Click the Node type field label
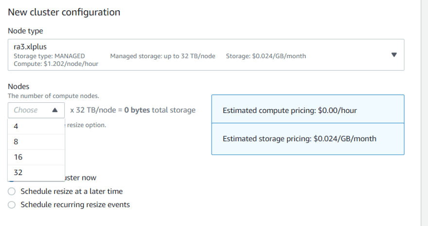This screenshot has width=428, height=226. (x=25, y=31)
